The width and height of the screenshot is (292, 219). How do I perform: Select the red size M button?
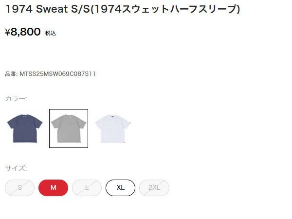(x=53, y=188)
